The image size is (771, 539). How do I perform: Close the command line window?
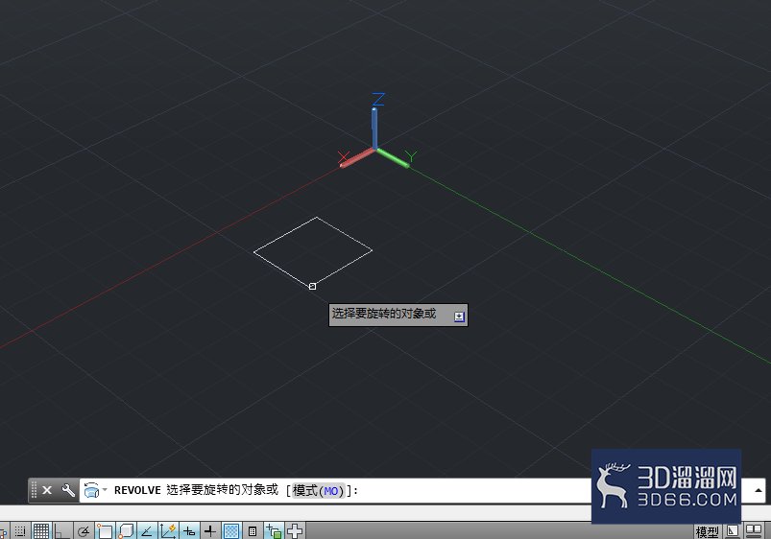(x=47, y=490)
